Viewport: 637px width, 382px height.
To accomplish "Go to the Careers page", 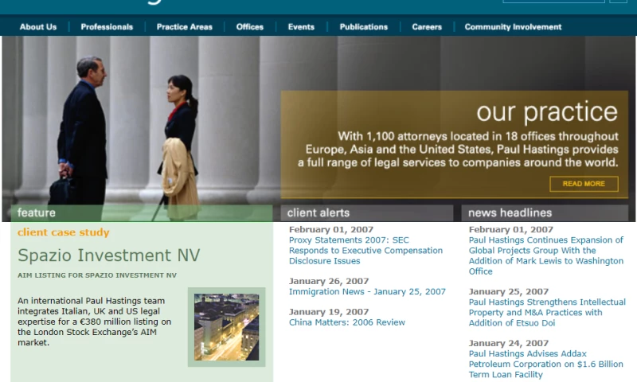I will click(427, 27).
